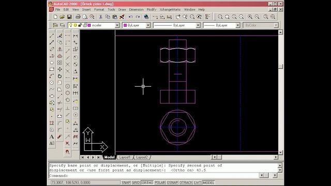331x186 pixels.
Task: Open the Modify menu
Action: tap(152, 9)
